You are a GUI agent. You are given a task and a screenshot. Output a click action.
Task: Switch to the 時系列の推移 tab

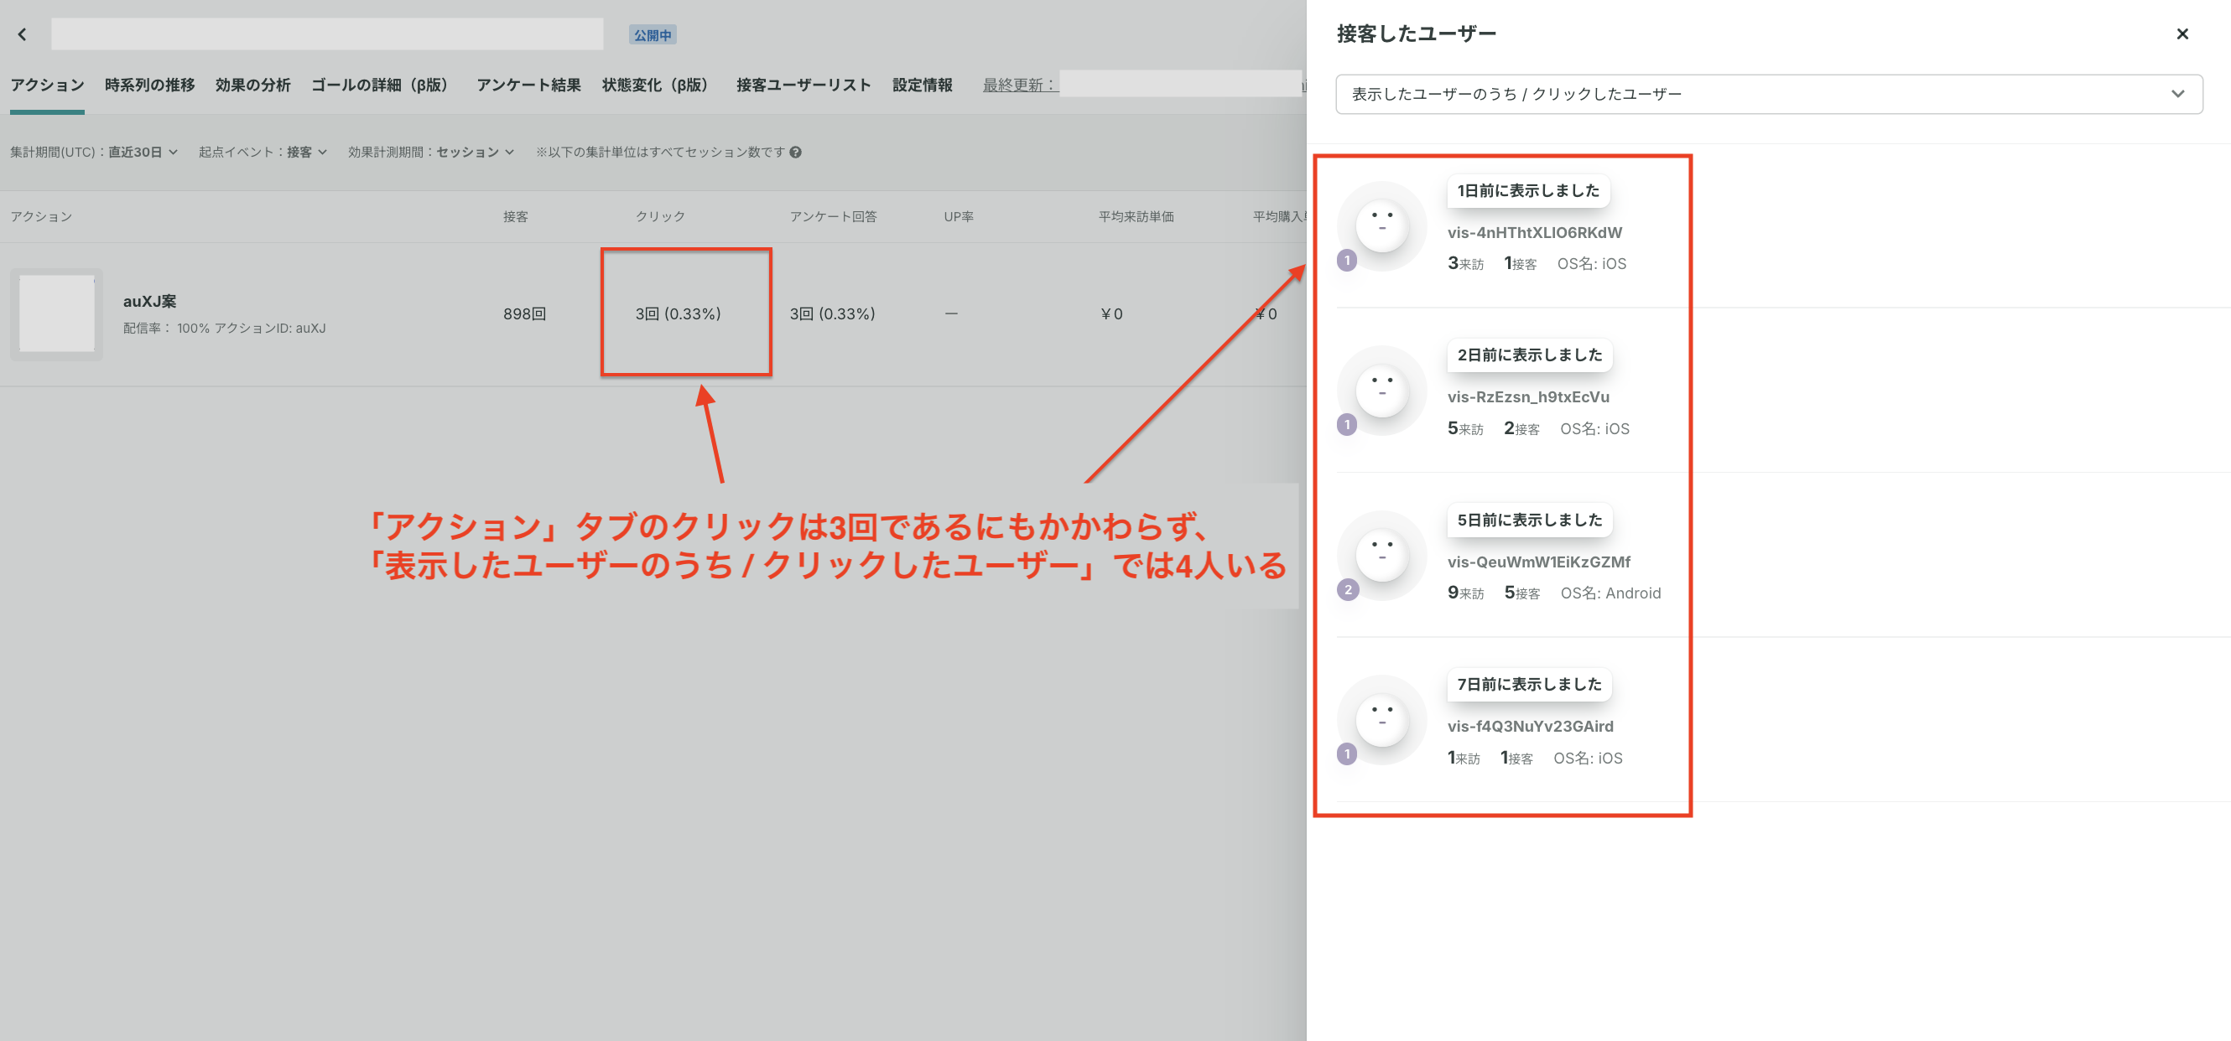(149, 85)
